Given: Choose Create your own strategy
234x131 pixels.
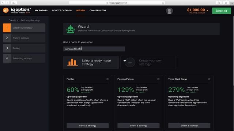Looking at the screenshot, I should click(x=148, y=62).
